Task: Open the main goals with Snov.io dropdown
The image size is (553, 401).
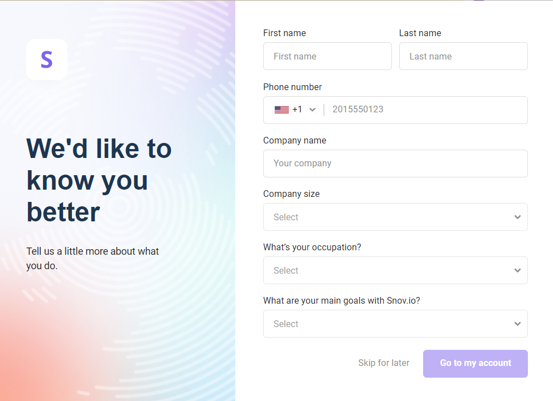Action: 395,324
